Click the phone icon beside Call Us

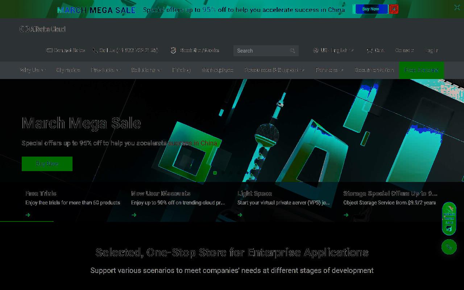point(95,50)
